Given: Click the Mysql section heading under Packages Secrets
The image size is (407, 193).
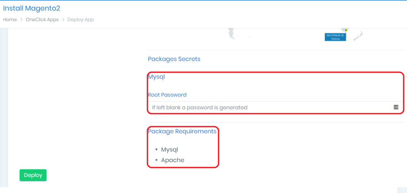Looking at the screenshot, I should [x=156, y=77].
